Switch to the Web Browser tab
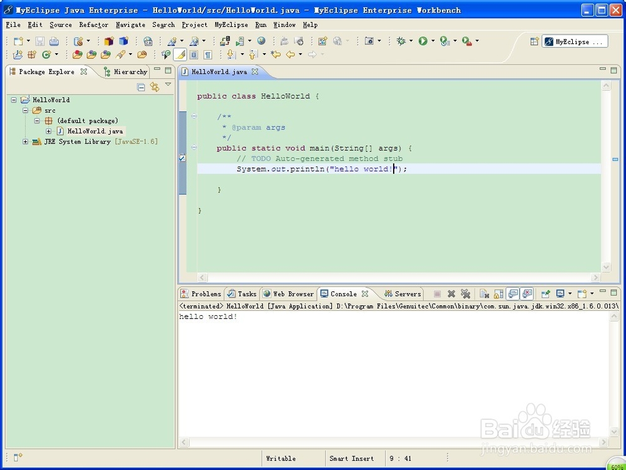The image size is (626, 470). click(x=288, y=294)
